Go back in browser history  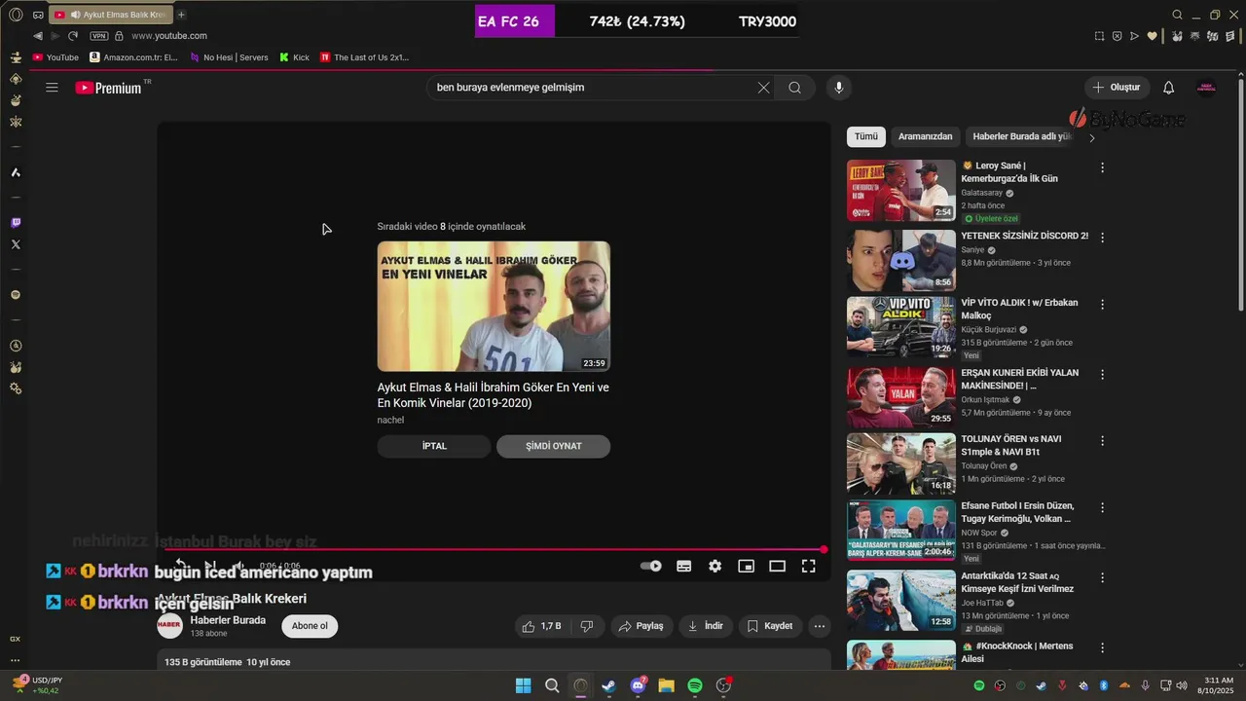pyautogui.click(x=38, y=36)
